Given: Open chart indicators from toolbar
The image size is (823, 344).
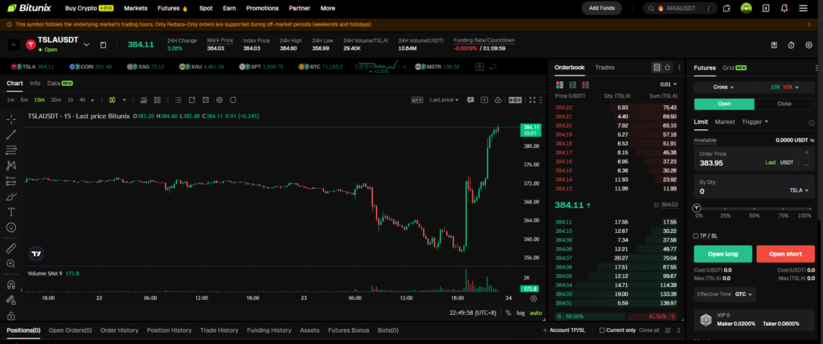Looking at the screenshot, I should [143, 100].
